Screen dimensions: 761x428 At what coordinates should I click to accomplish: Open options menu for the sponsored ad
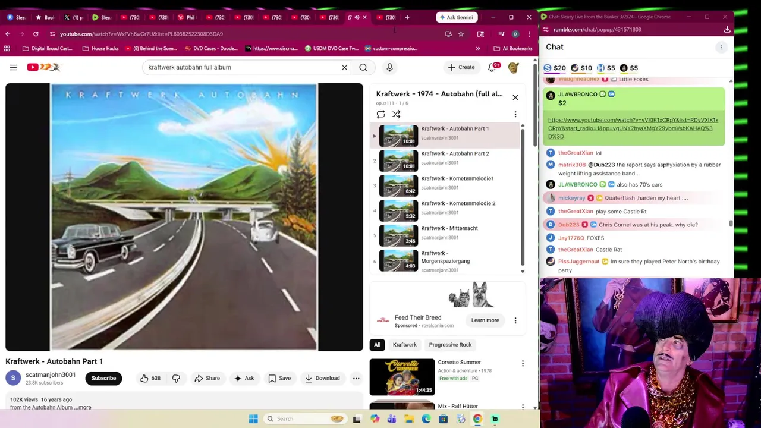tap(515, 320)
